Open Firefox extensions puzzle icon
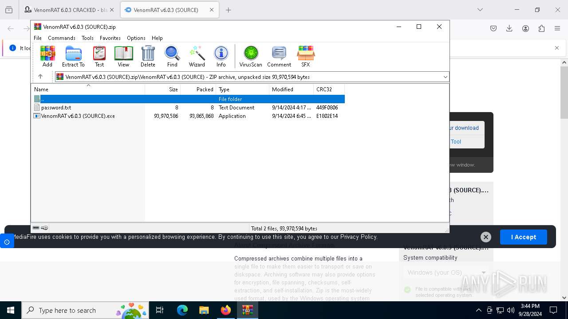This screenshot has width=568, height=319. [541, 28]
